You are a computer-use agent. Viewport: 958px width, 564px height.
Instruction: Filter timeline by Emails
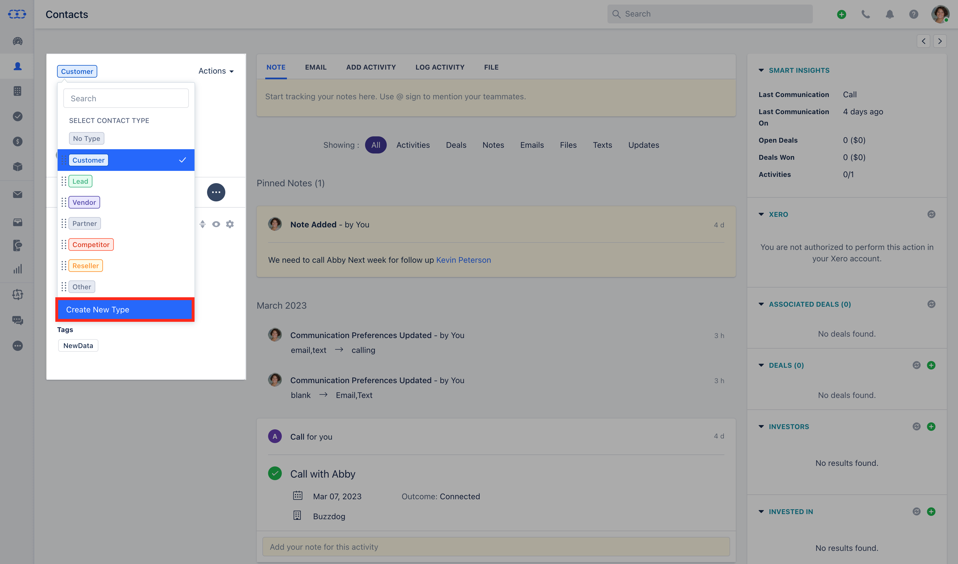(x=532, y=145)
